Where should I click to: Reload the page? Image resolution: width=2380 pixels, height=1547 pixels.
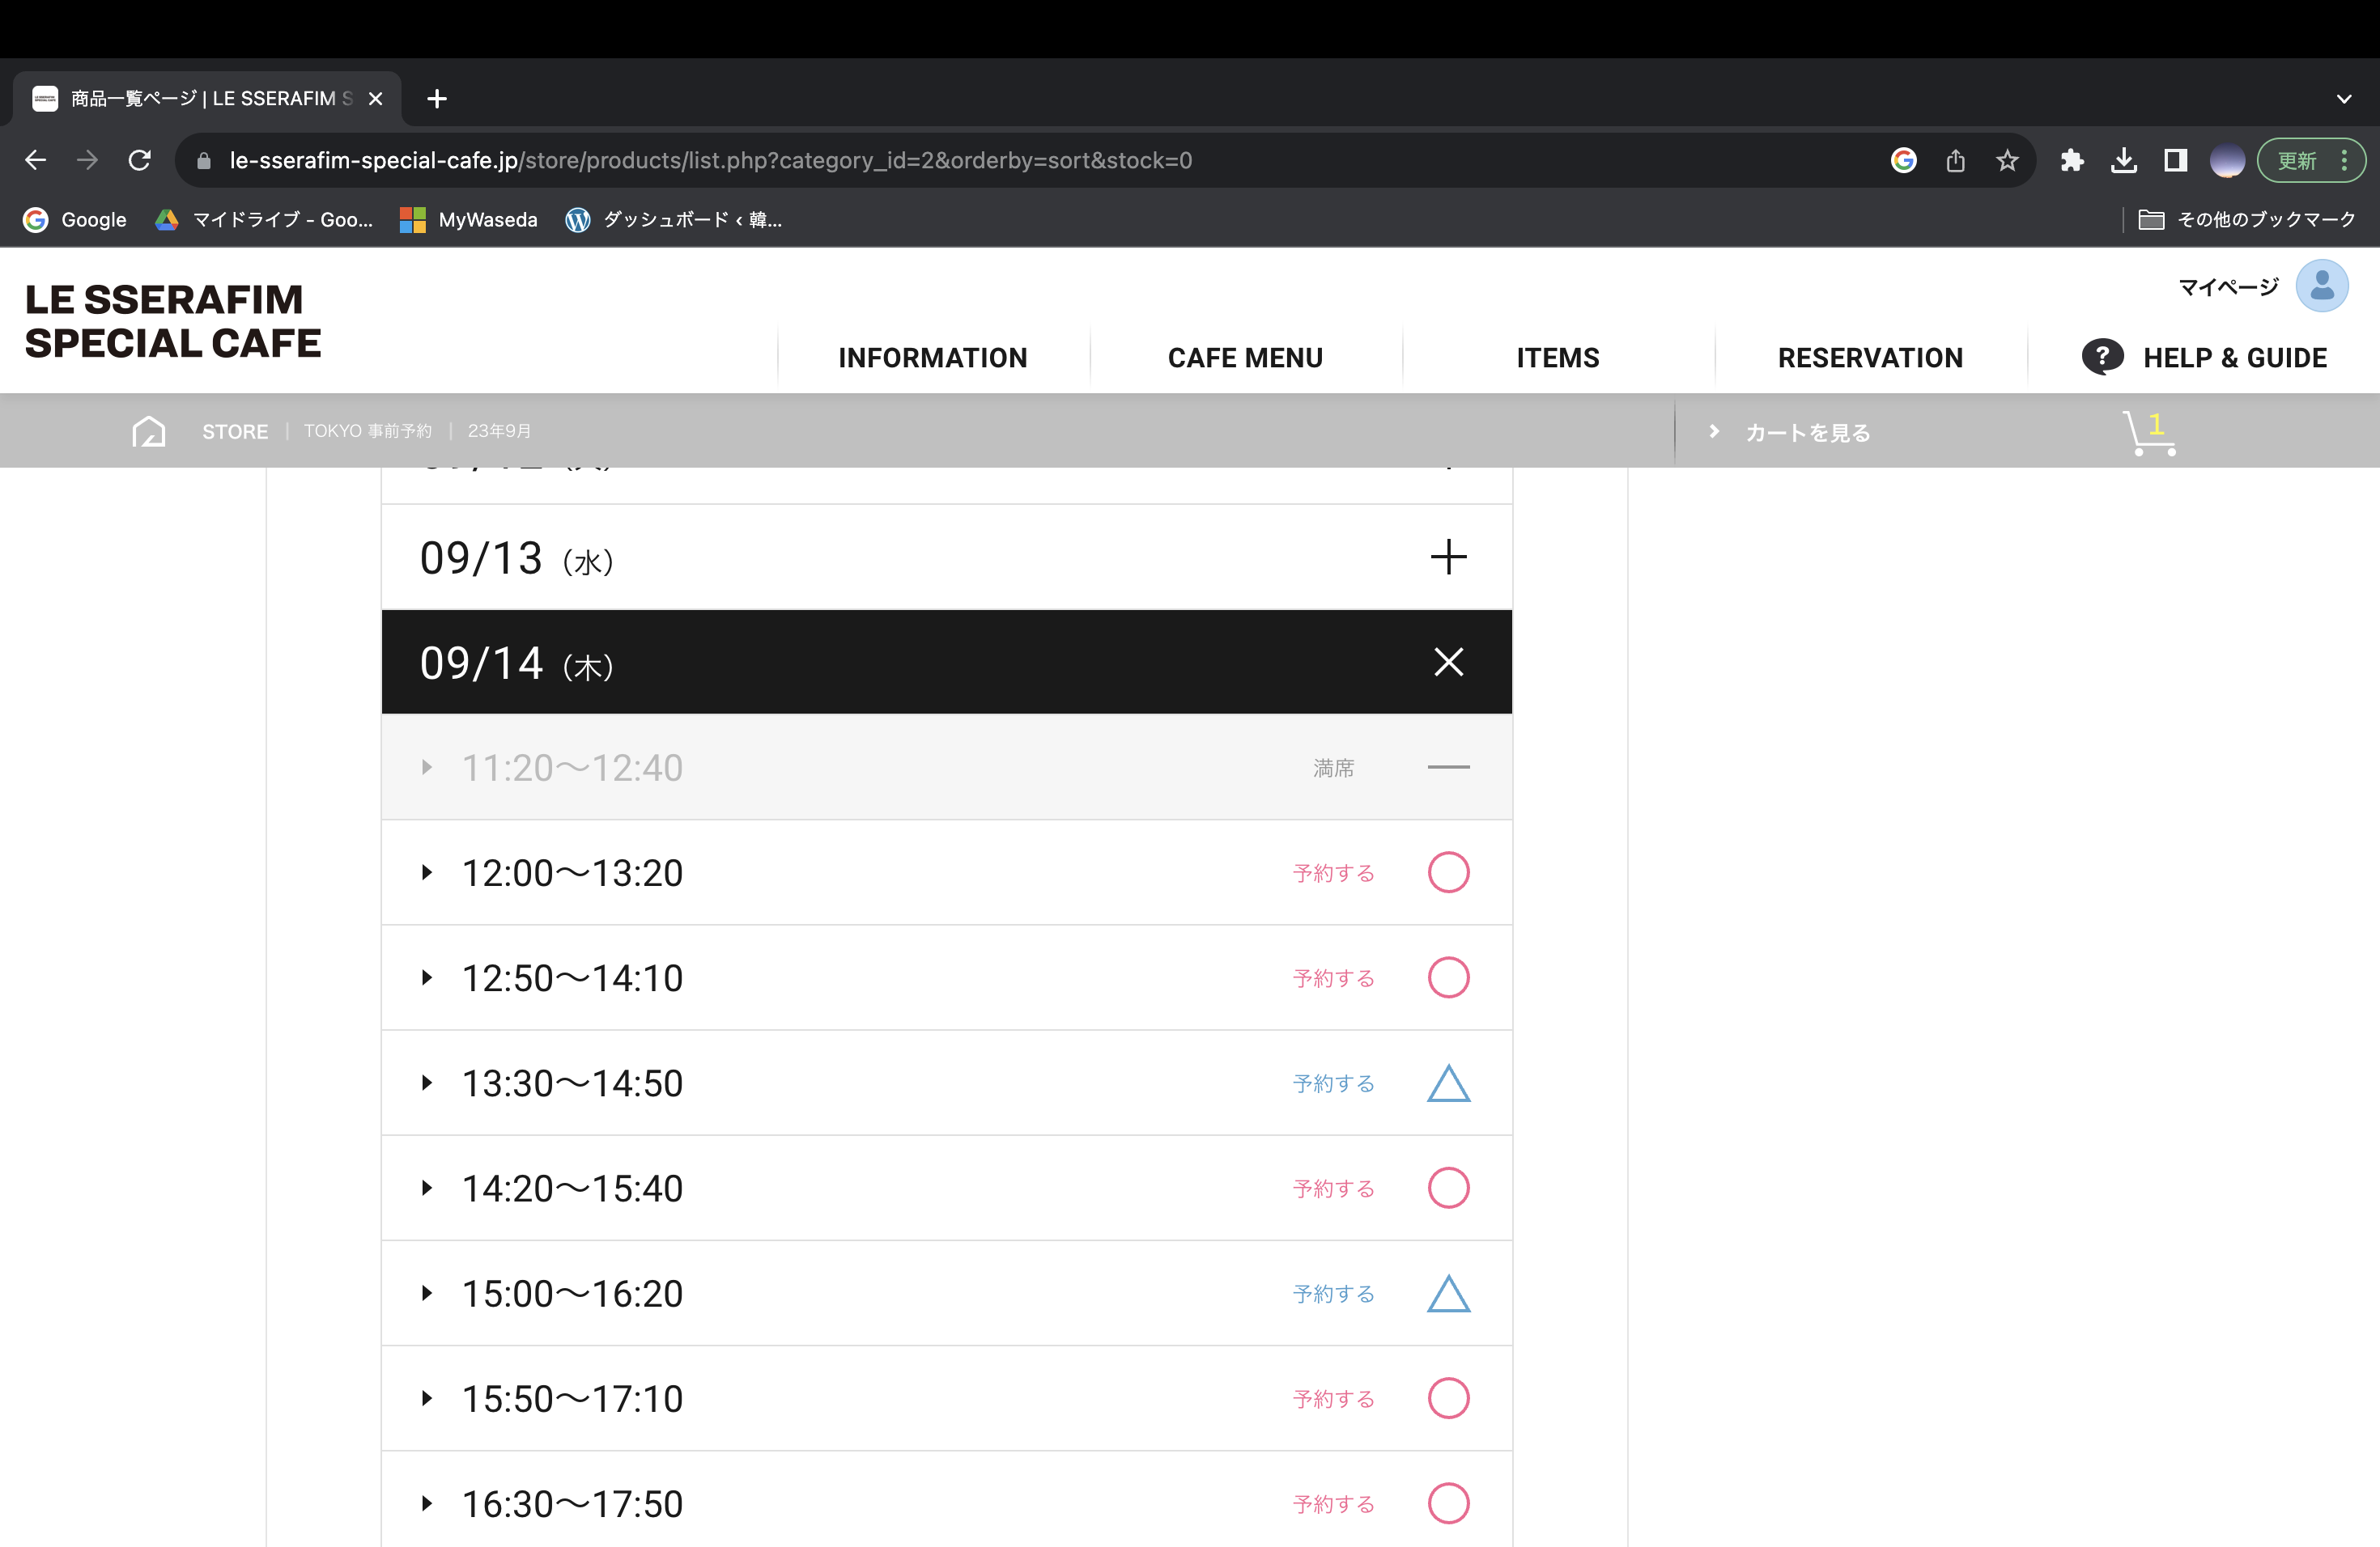pos(140,160)
